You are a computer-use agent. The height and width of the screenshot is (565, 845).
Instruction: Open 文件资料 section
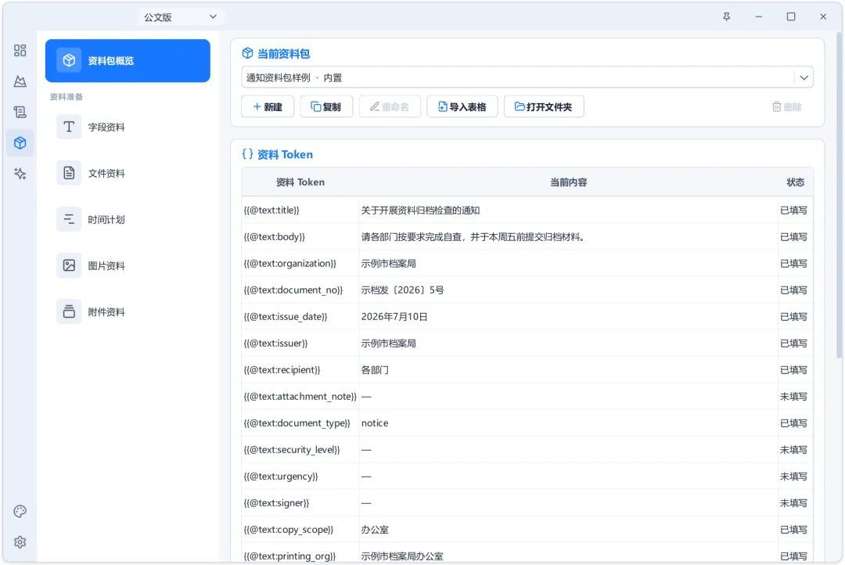tap(128, 173)
